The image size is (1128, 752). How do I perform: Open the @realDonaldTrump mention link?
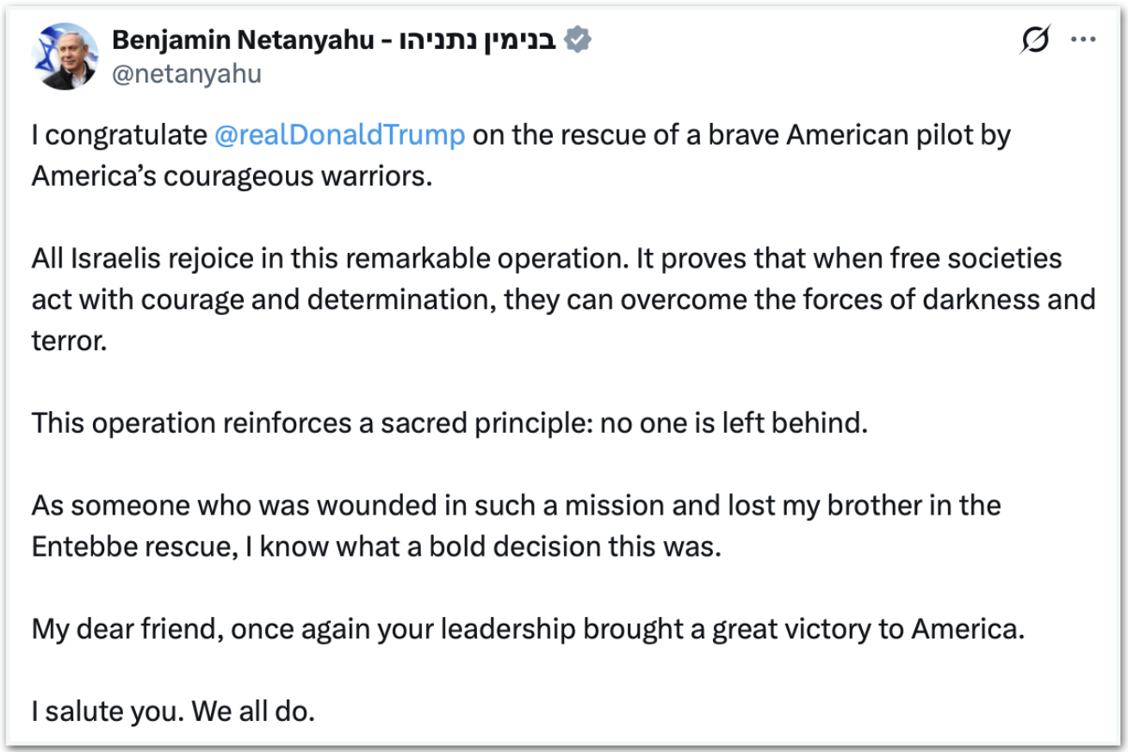(339, 135)
